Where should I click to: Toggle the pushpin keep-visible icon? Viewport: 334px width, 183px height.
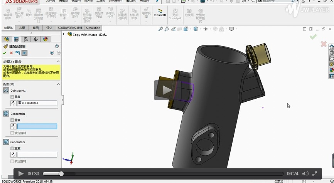pos(24,53)
